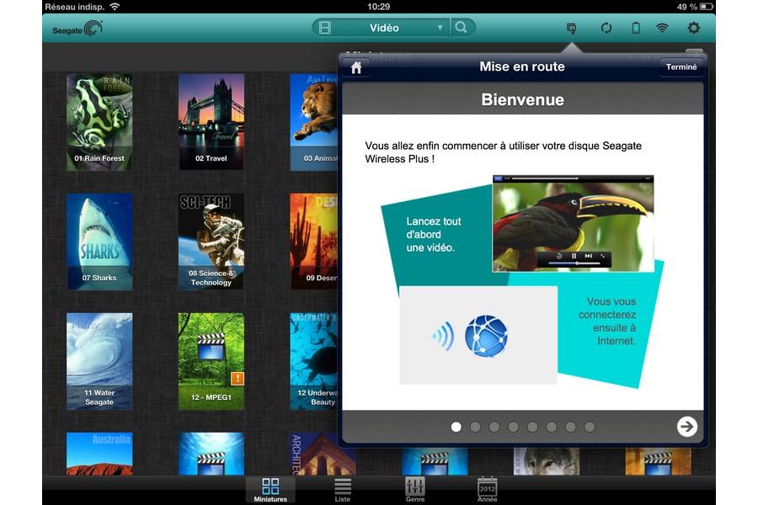Select the fourth page indicator dot

514,427
